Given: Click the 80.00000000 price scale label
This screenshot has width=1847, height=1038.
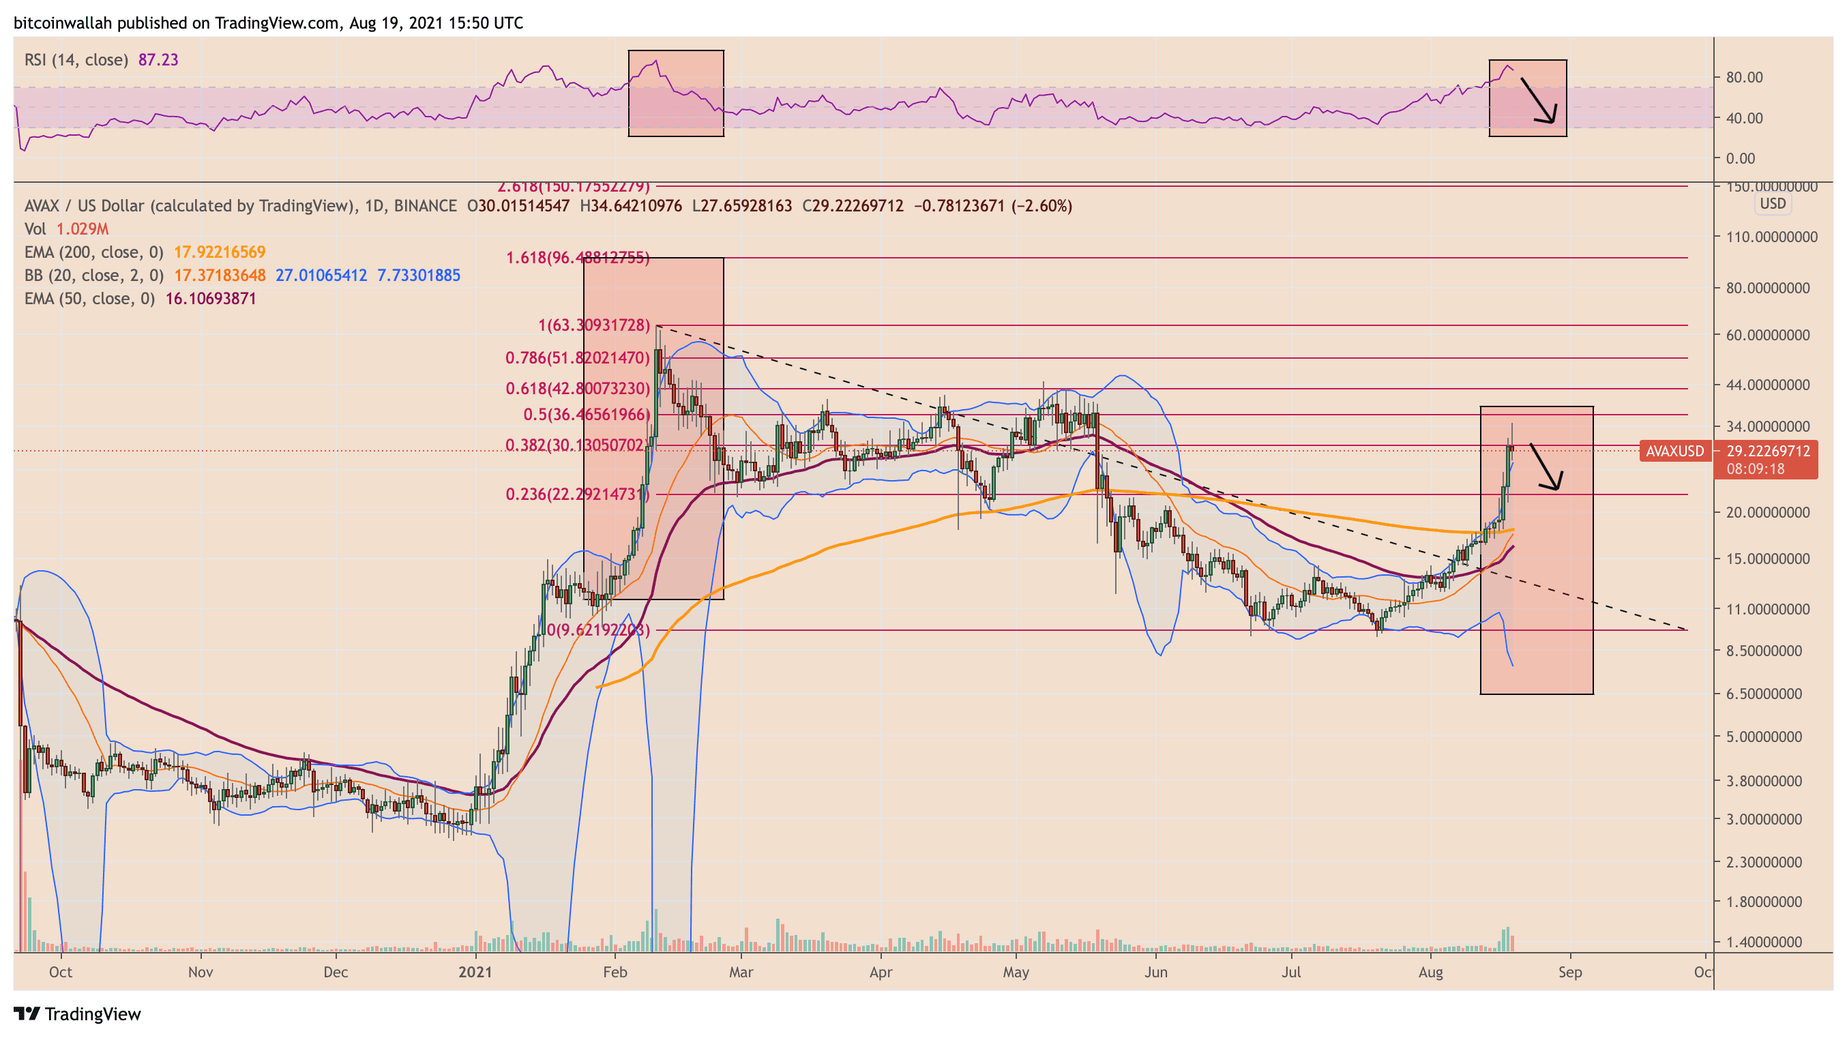Looking at the screenshot, I should [1767, 288].
